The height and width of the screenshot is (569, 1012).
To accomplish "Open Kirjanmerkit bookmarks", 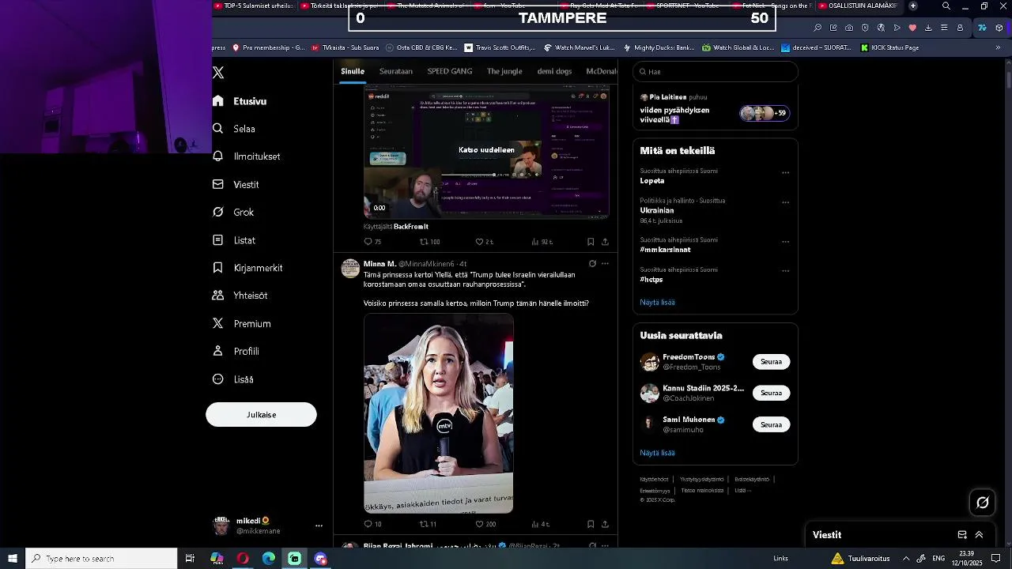I will click(x=248, y=268).
